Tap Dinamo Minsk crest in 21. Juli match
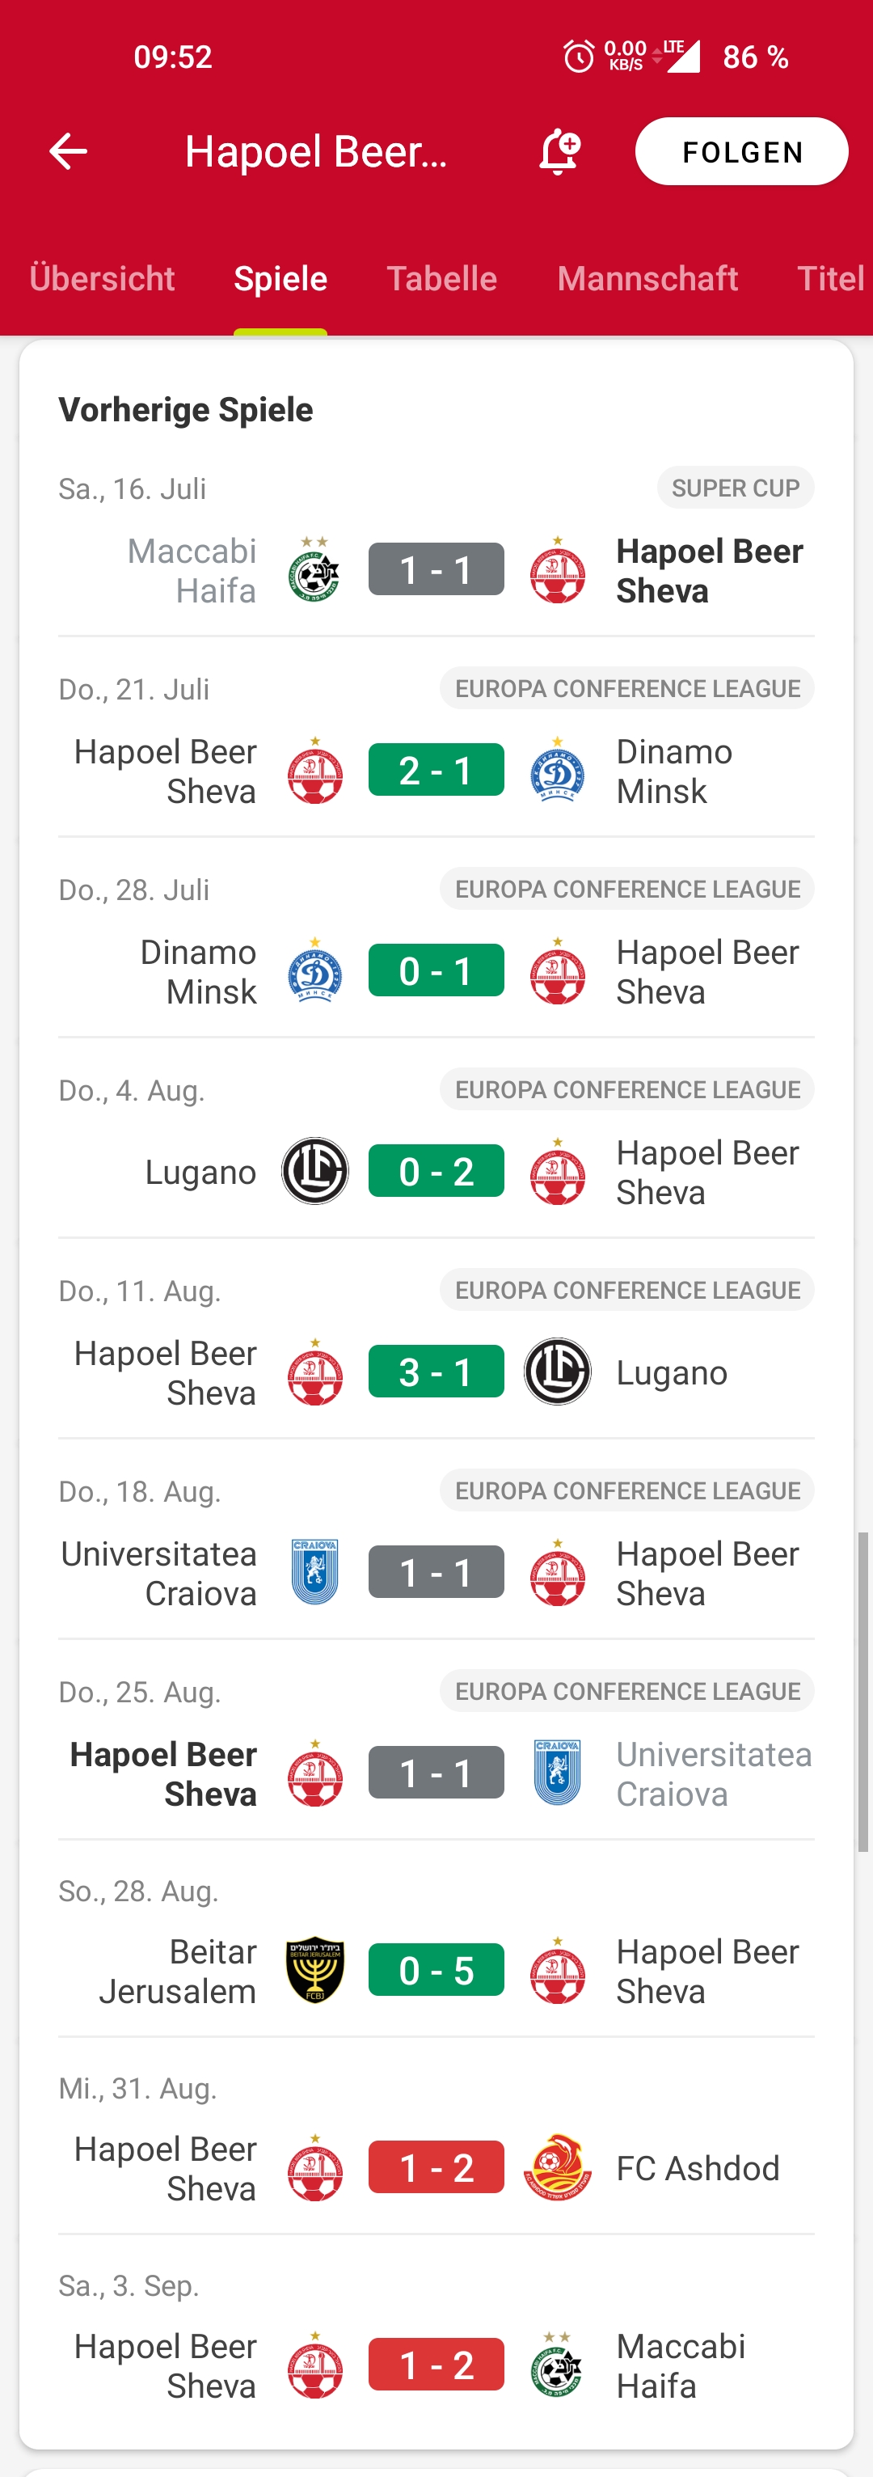Image resolution: width=873 pixels, height=2477 pixels. [x=558, y=770]
